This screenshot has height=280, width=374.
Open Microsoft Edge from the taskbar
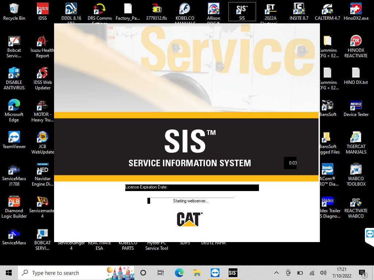point(179,272)
